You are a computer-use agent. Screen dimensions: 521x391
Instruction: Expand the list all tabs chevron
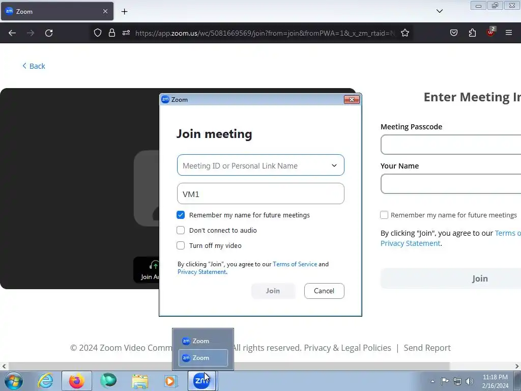click(x=439, y=11)
